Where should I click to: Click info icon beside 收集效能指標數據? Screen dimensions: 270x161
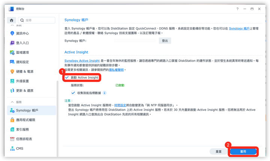105,93
